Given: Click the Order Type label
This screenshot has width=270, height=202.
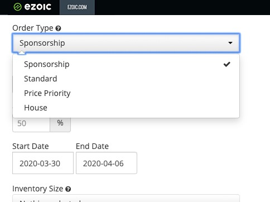Looking at the screenshot, I should click(x=33, y=28).
